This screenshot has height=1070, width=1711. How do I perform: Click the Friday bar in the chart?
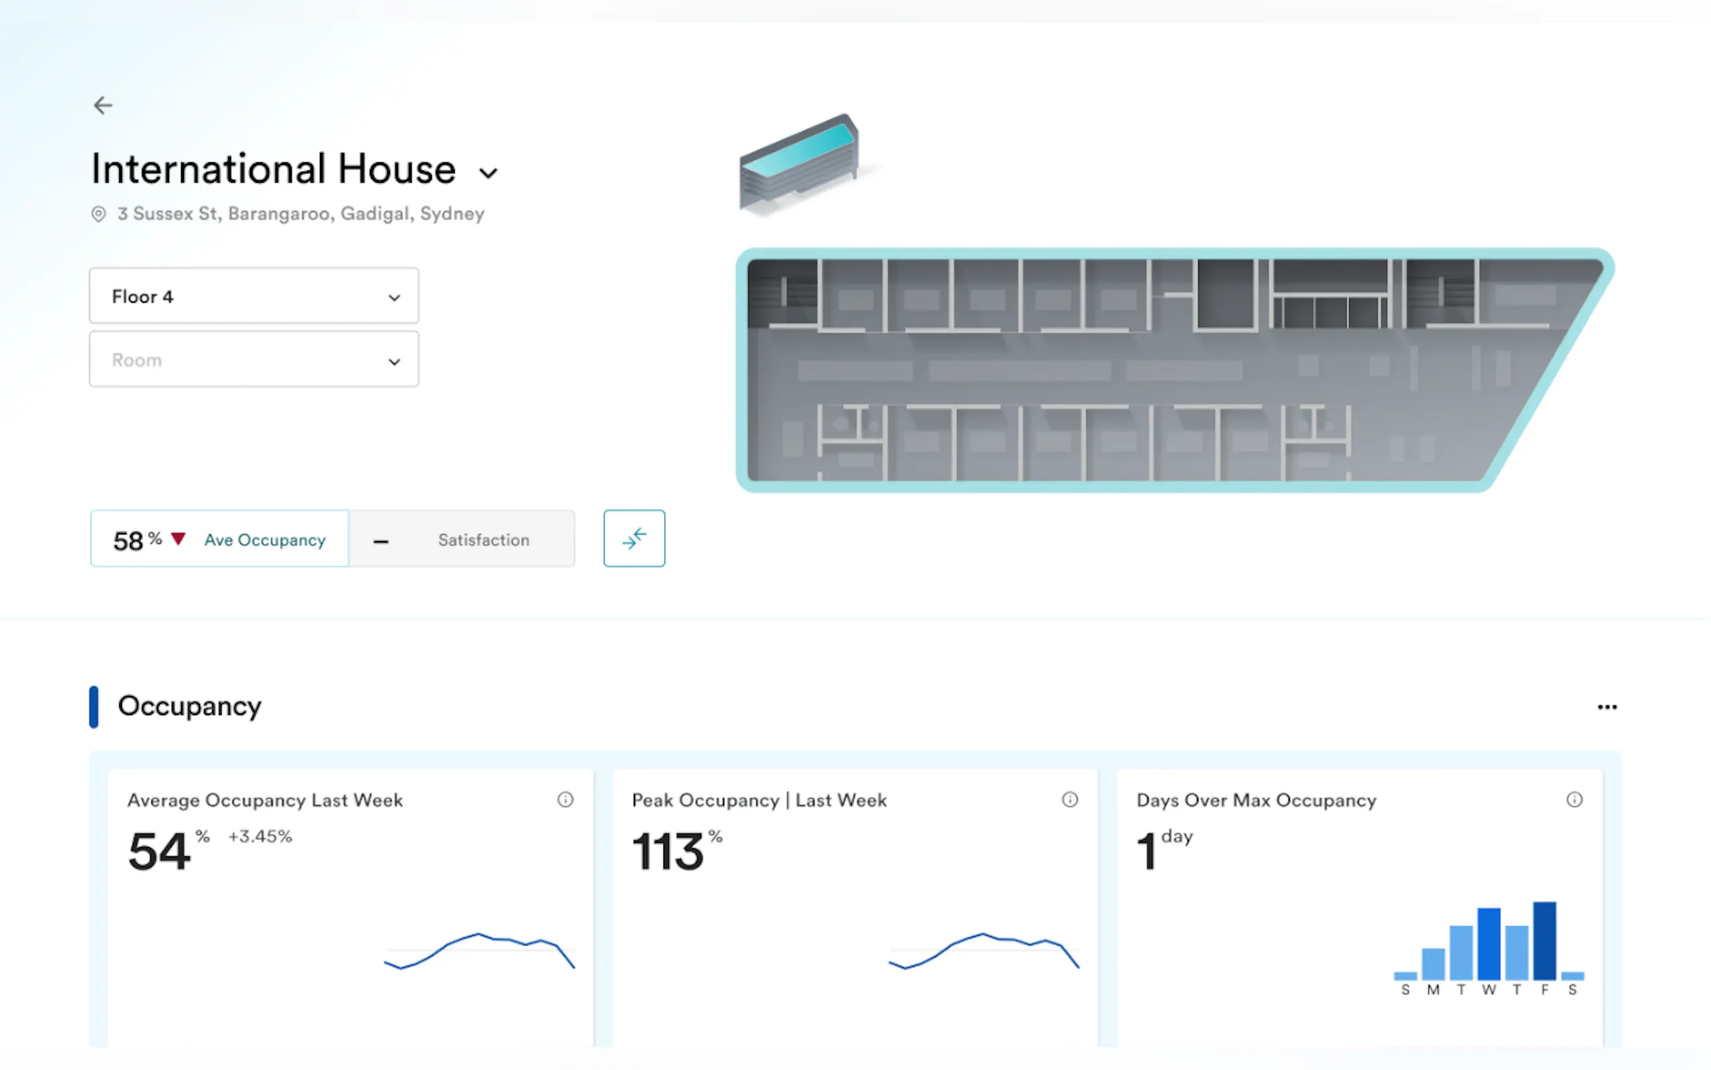point(1543,941)
